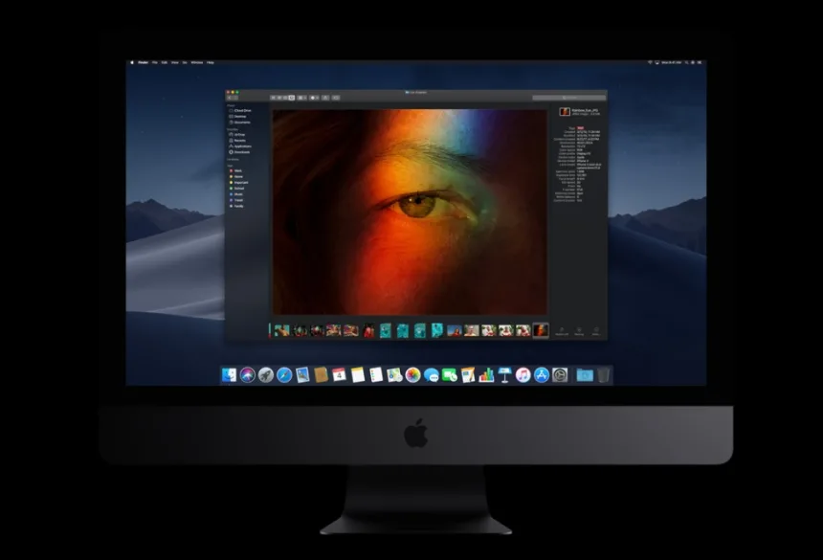
Task: Expand the More quick actions menu
Action: (x=597, y=330)
